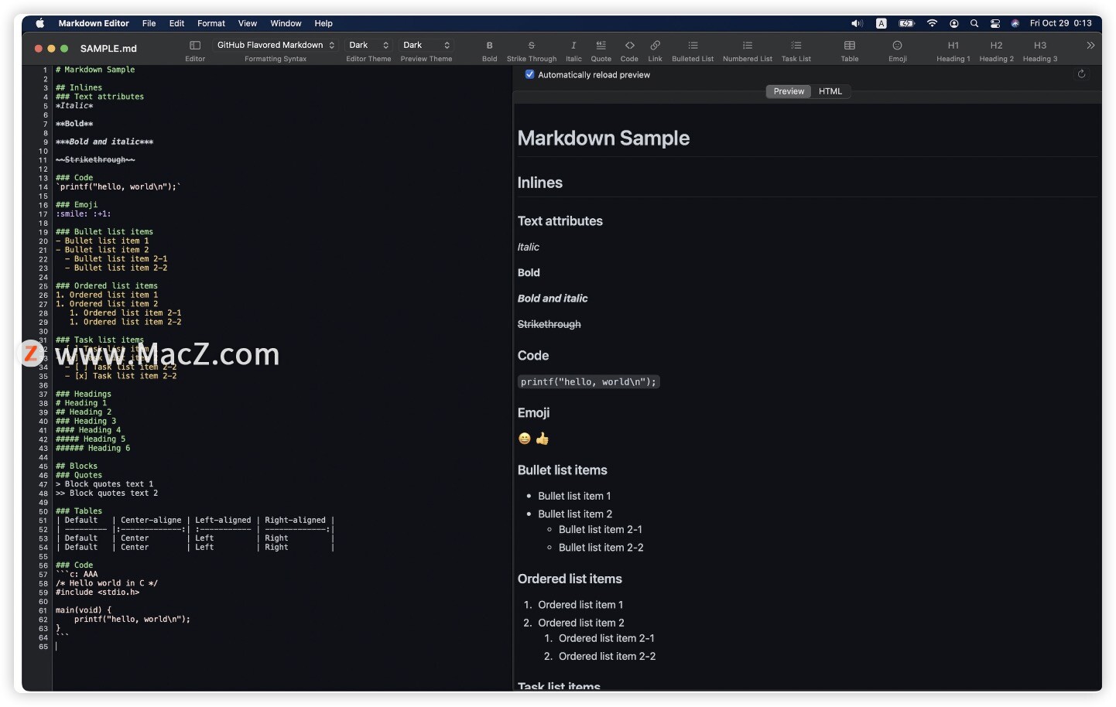Switch to the HTML tab
Image resolution: width=1116 pixels, height=707 pixels.
tap(830, 91)
